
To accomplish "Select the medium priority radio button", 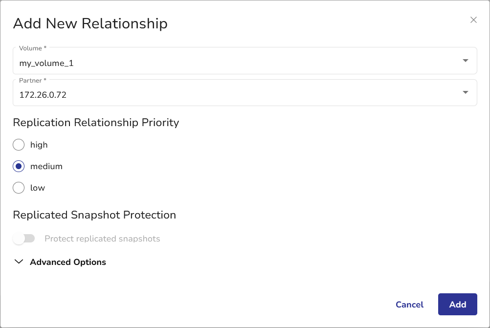I will click(x=19, y=166).
